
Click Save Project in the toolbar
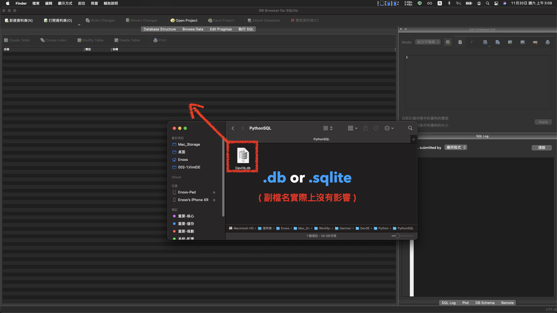click(221, 20)
